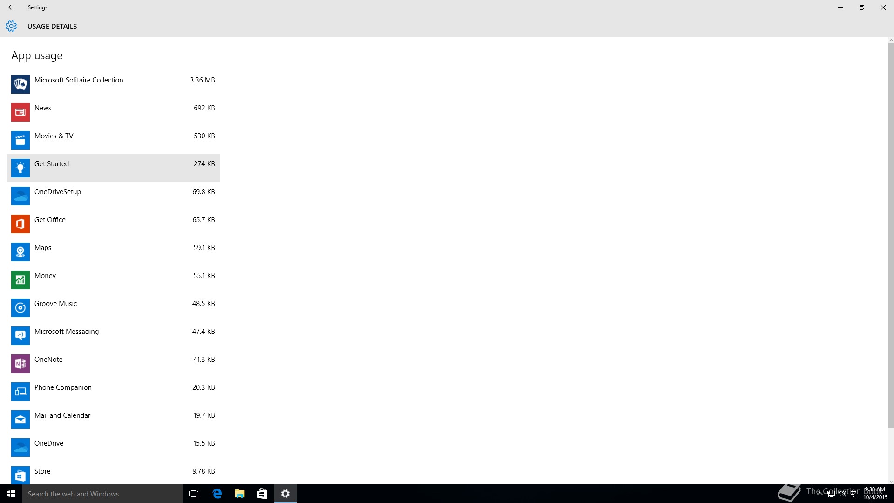Click the 3.36 MB usage value
The height and width of the screenshot is (503, 894).
[203, 80]
